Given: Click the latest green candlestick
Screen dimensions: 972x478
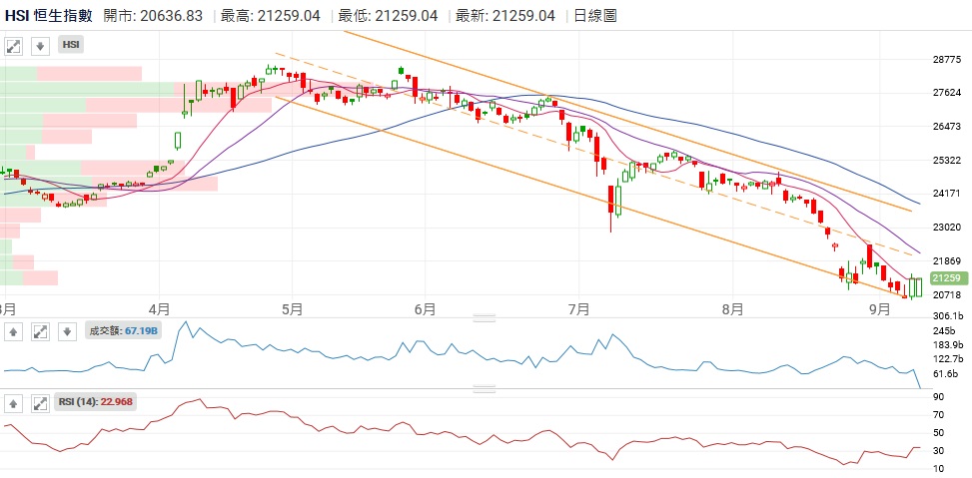Looking at the screenshot, I should [x=915, y=286].
